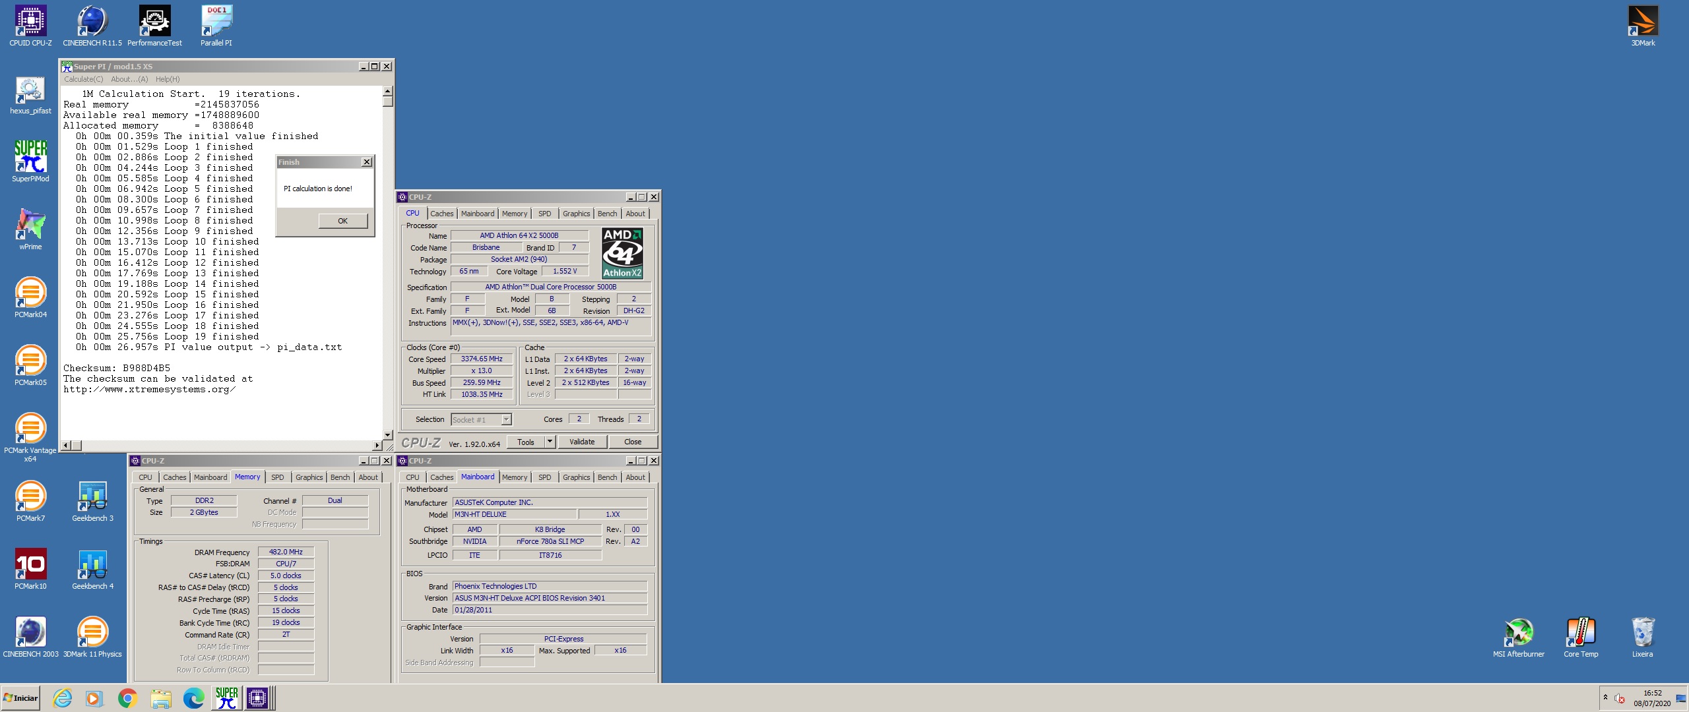Launch the 3DMark desktop shortcut

1643,26
